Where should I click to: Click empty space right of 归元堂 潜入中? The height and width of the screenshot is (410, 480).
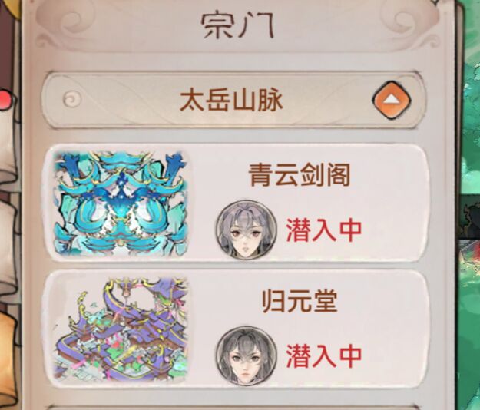coord(395,356)
